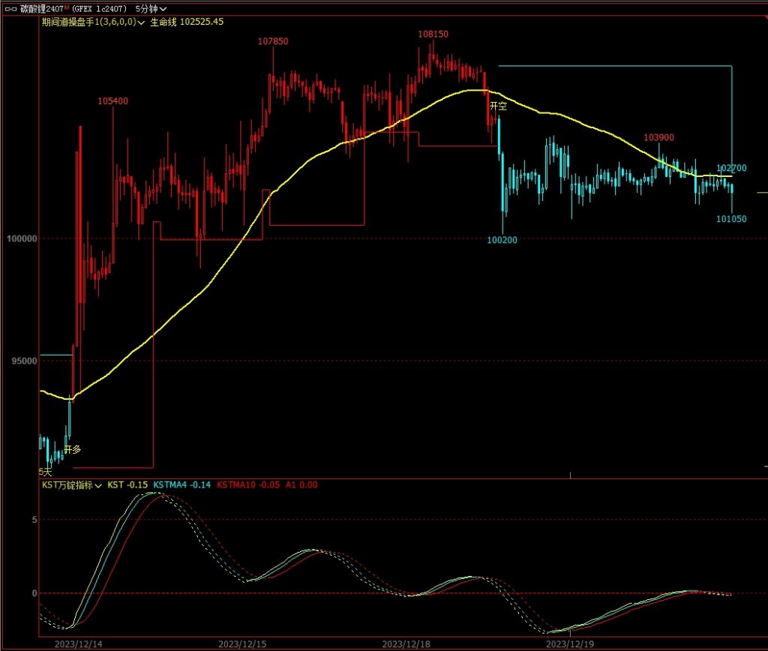Click the 开空 short signal marker

pos(498,106)
